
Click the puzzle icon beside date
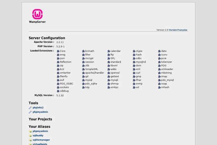pyautogui.click(x=159, y=51)
